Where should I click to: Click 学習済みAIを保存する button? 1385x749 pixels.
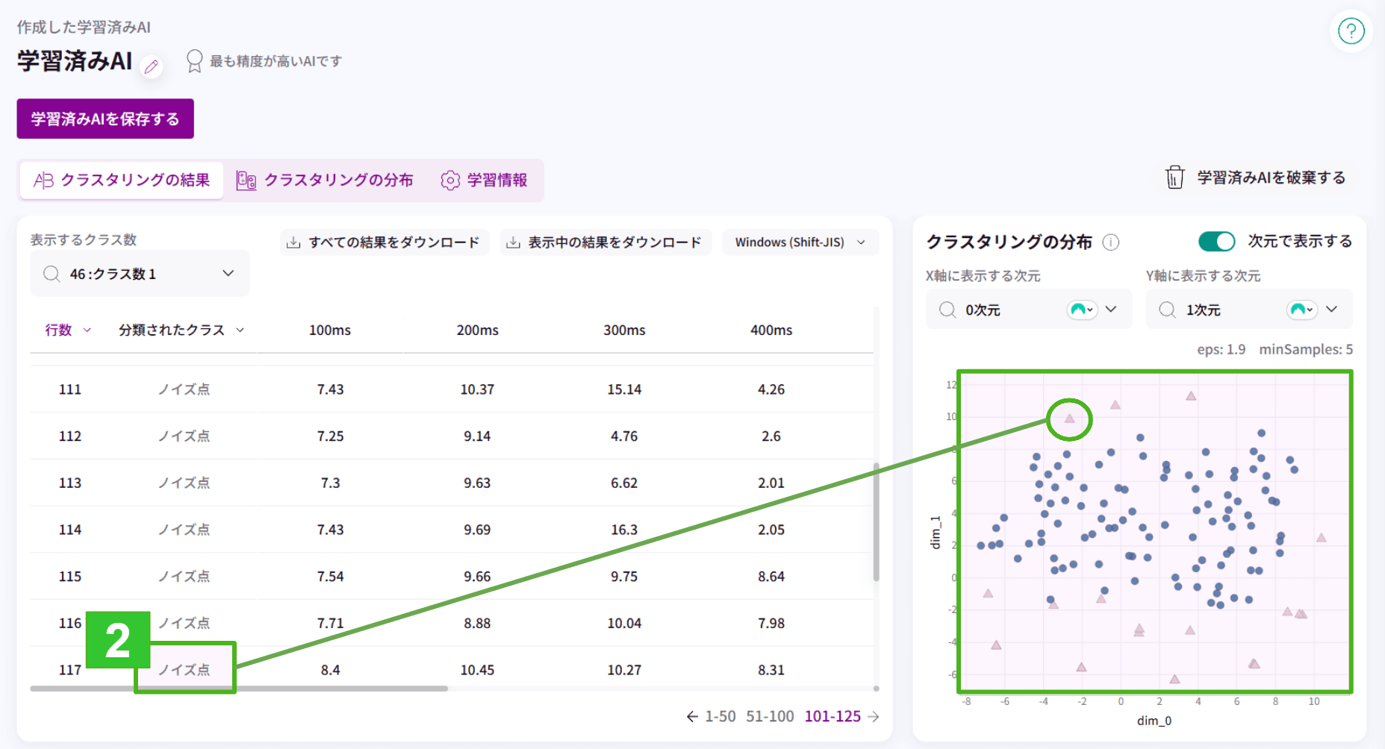105,119
